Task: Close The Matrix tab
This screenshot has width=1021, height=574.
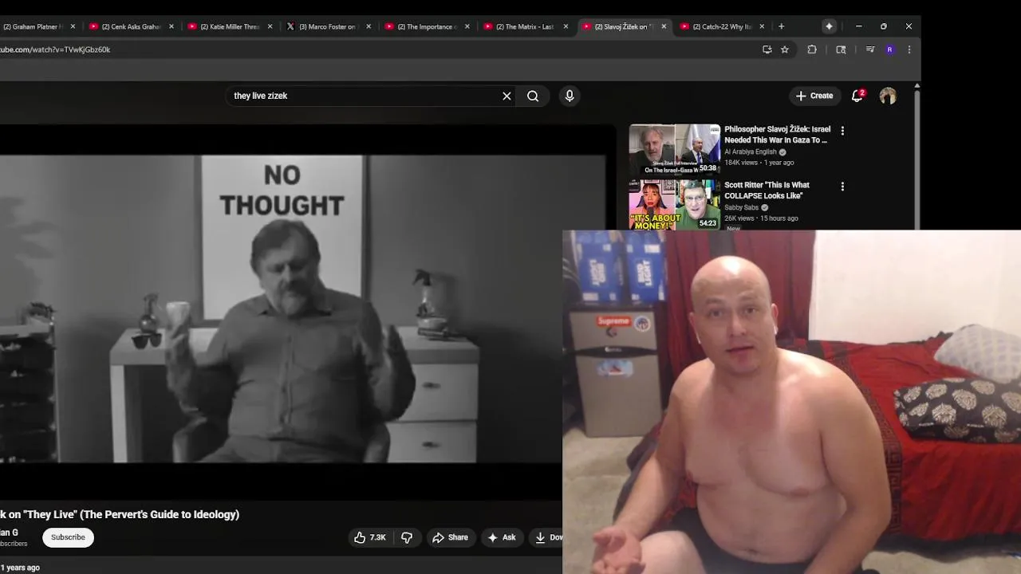Action: coord(566,26)
